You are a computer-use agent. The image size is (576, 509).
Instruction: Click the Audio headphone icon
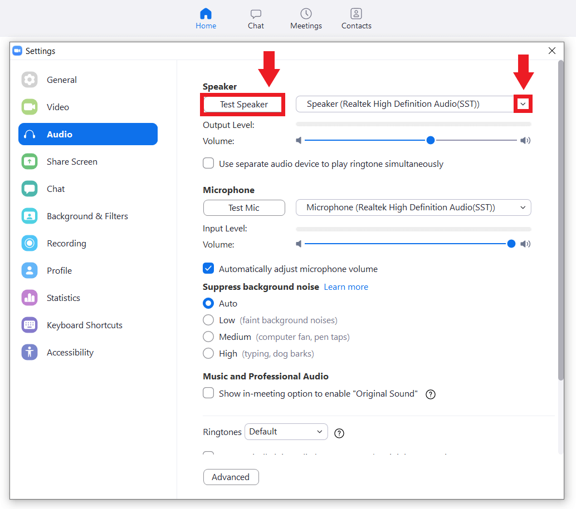coord(29,134)
